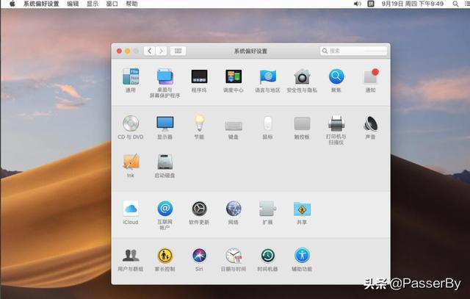Open the 键盘 (Keyboard) pane
470x299 pixels.
pyautogui.click(x=234, y=129)
